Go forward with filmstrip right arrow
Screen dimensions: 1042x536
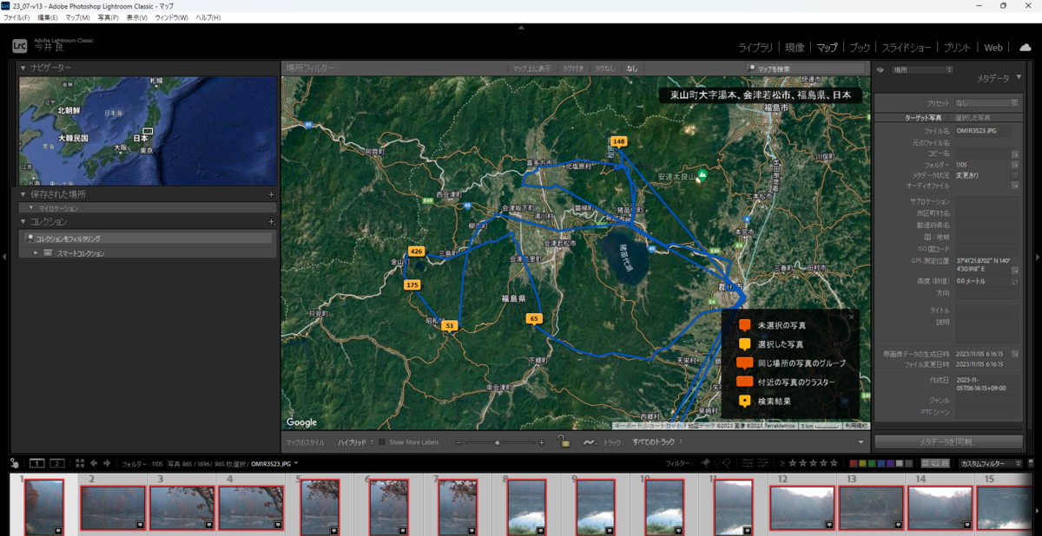[x=108, y=463]
